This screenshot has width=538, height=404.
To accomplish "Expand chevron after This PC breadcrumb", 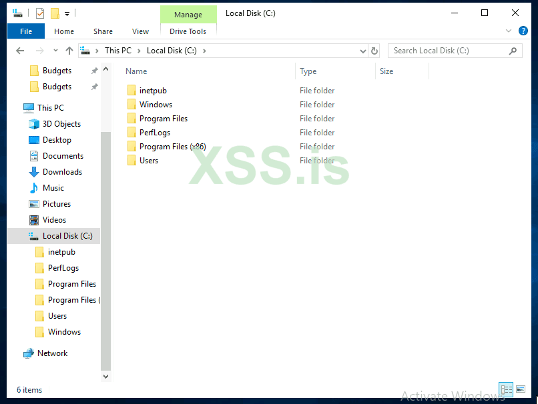I will (x=139, y=51).
